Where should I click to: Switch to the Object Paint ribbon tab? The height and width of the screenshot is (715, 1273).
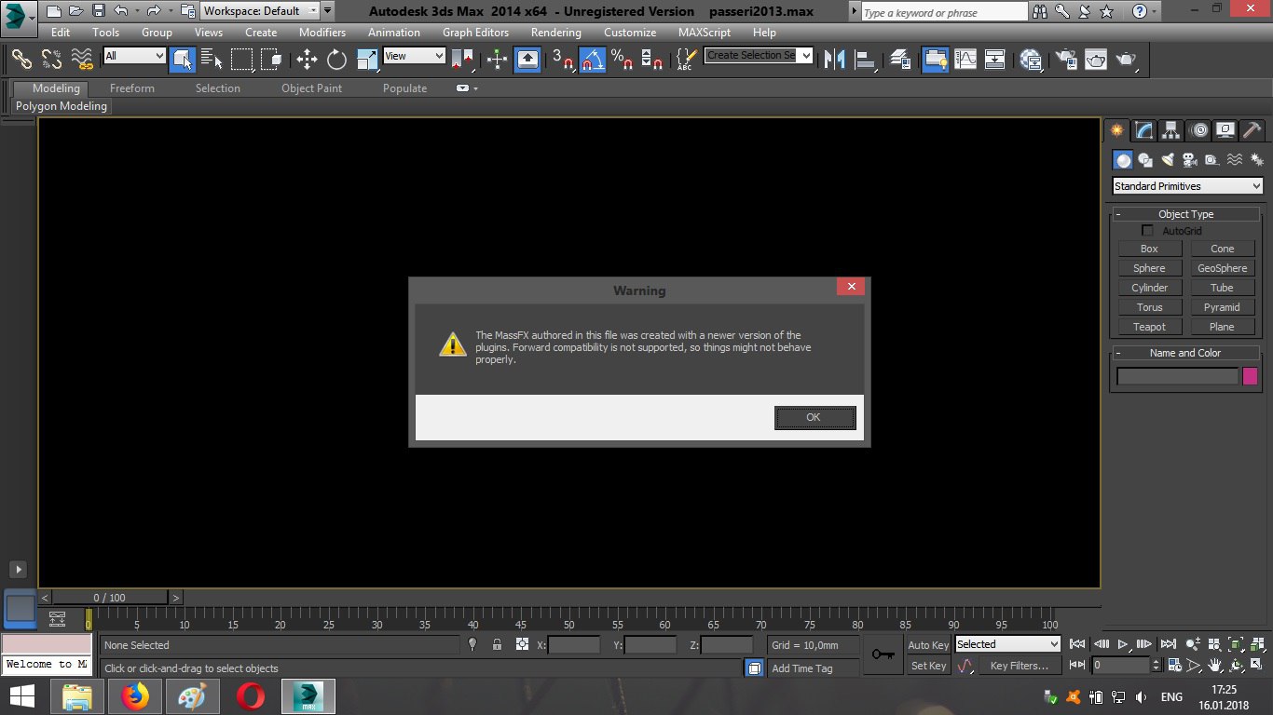tap(312, 88)
